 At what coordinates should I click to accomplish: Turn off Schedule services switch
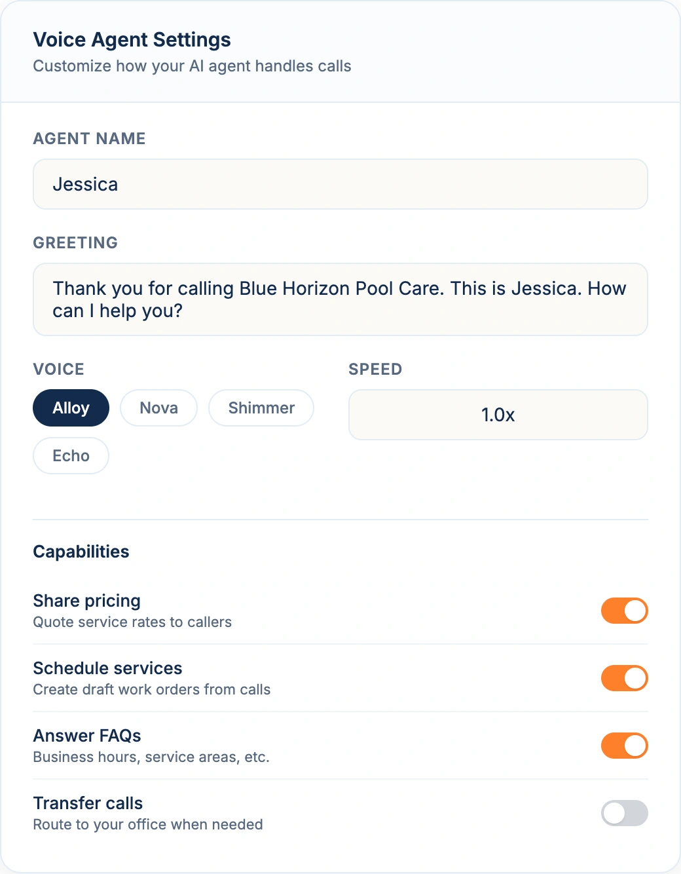(624, 678)
